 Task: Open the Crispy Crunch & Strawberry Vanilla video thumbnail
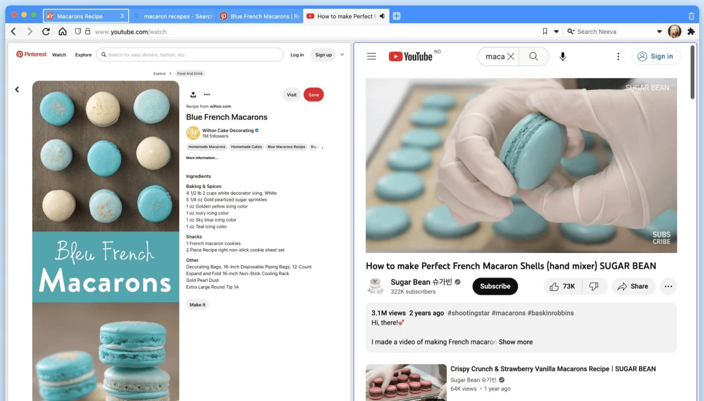pyautogui.click(x=406, y=383)
